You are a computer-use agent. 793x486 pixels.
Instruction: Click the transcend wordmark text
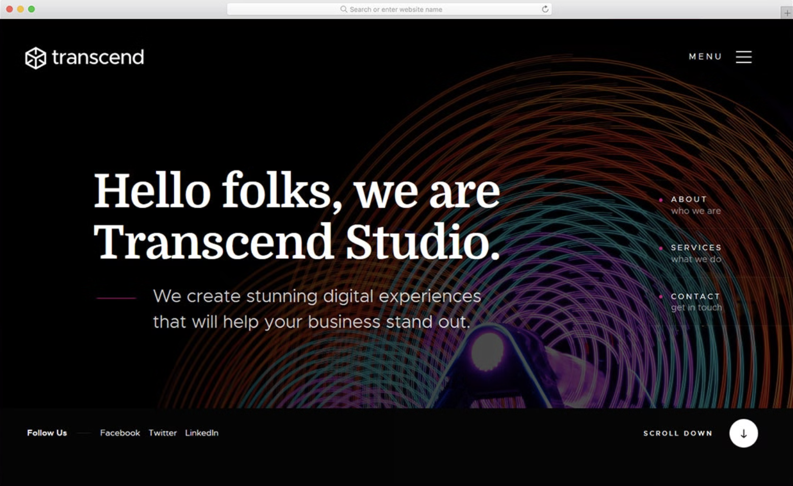[x=98, y=57]
